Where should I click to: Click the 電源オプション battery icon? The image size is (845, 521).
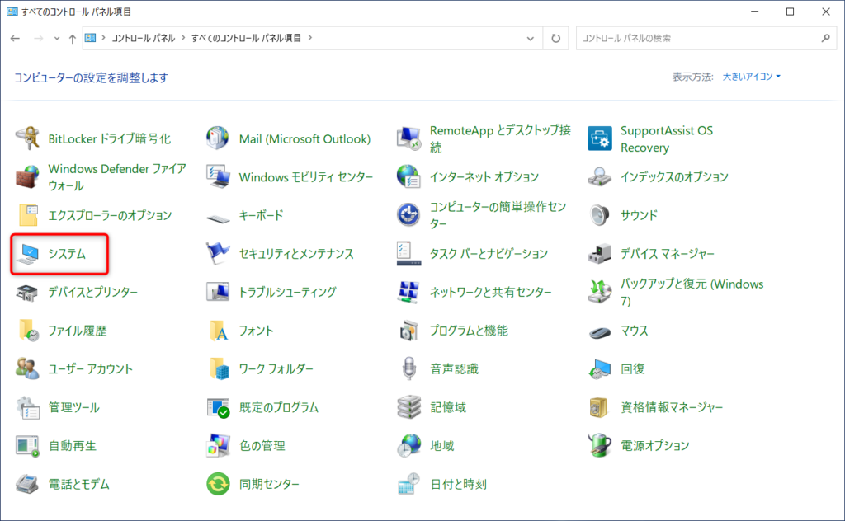coord(599,446)
